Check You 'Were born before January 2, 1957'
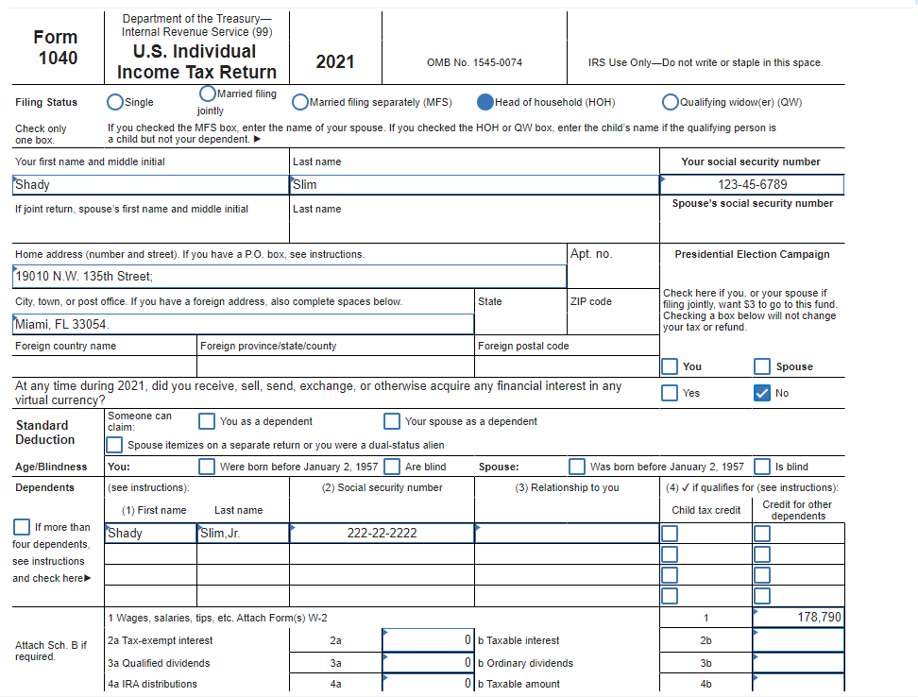Image resolution: width=918 pixels, height=697 pixels. point(207,467)
